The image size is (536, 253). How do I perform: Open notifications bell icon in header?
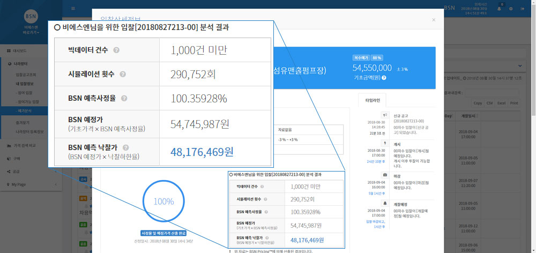(500, 9)
